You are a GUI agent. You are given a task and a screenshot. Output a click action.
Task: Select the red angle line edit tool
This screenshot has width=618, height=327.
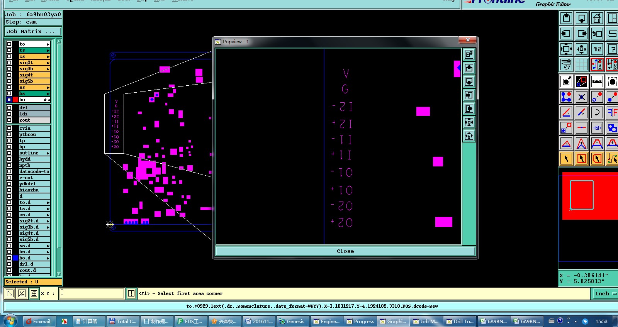(566, 112)
